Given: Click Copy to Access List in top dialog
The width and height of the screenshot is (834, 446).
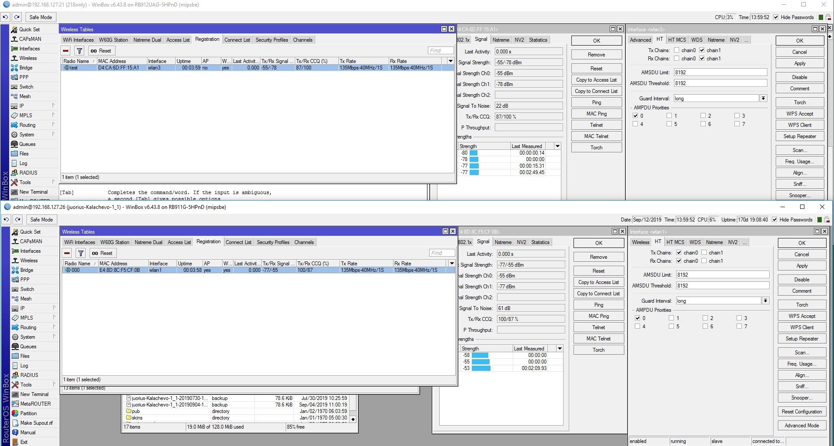Looking at the screenshot, I should [597, 80].
